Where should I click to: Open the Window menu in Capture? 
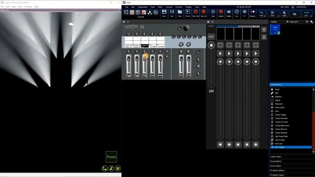point(29,6)
